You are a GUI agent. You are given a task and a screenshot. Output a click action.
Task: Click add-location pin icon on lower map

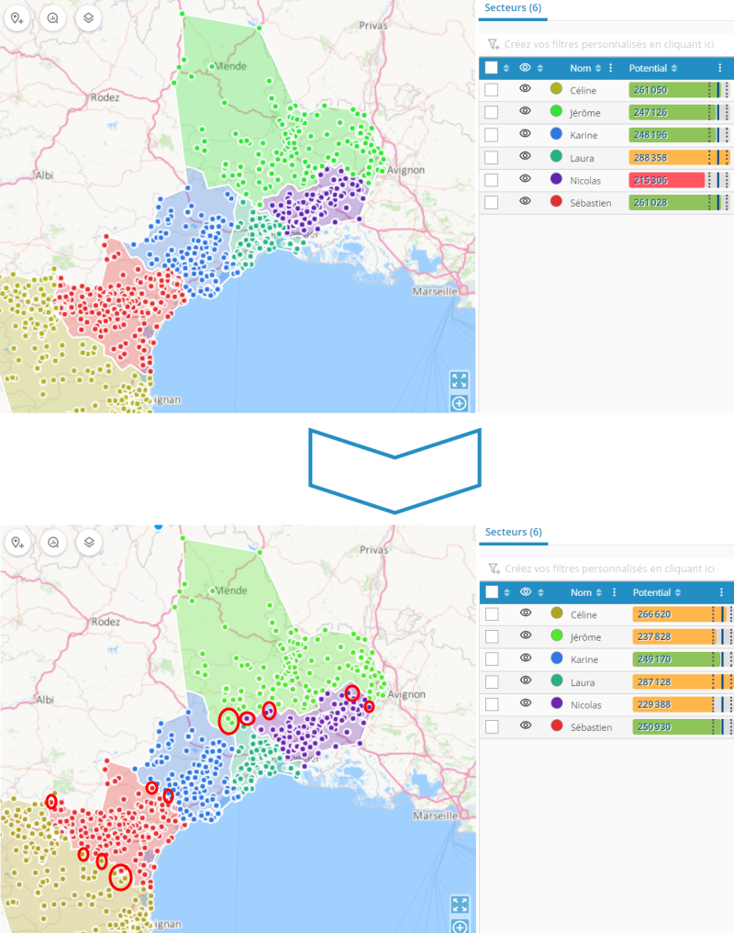pos(18,543)
